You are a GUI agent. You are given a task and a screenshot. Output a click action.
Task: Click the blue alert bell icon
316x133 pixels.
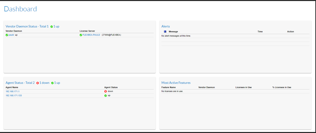(x=165, y=32)
